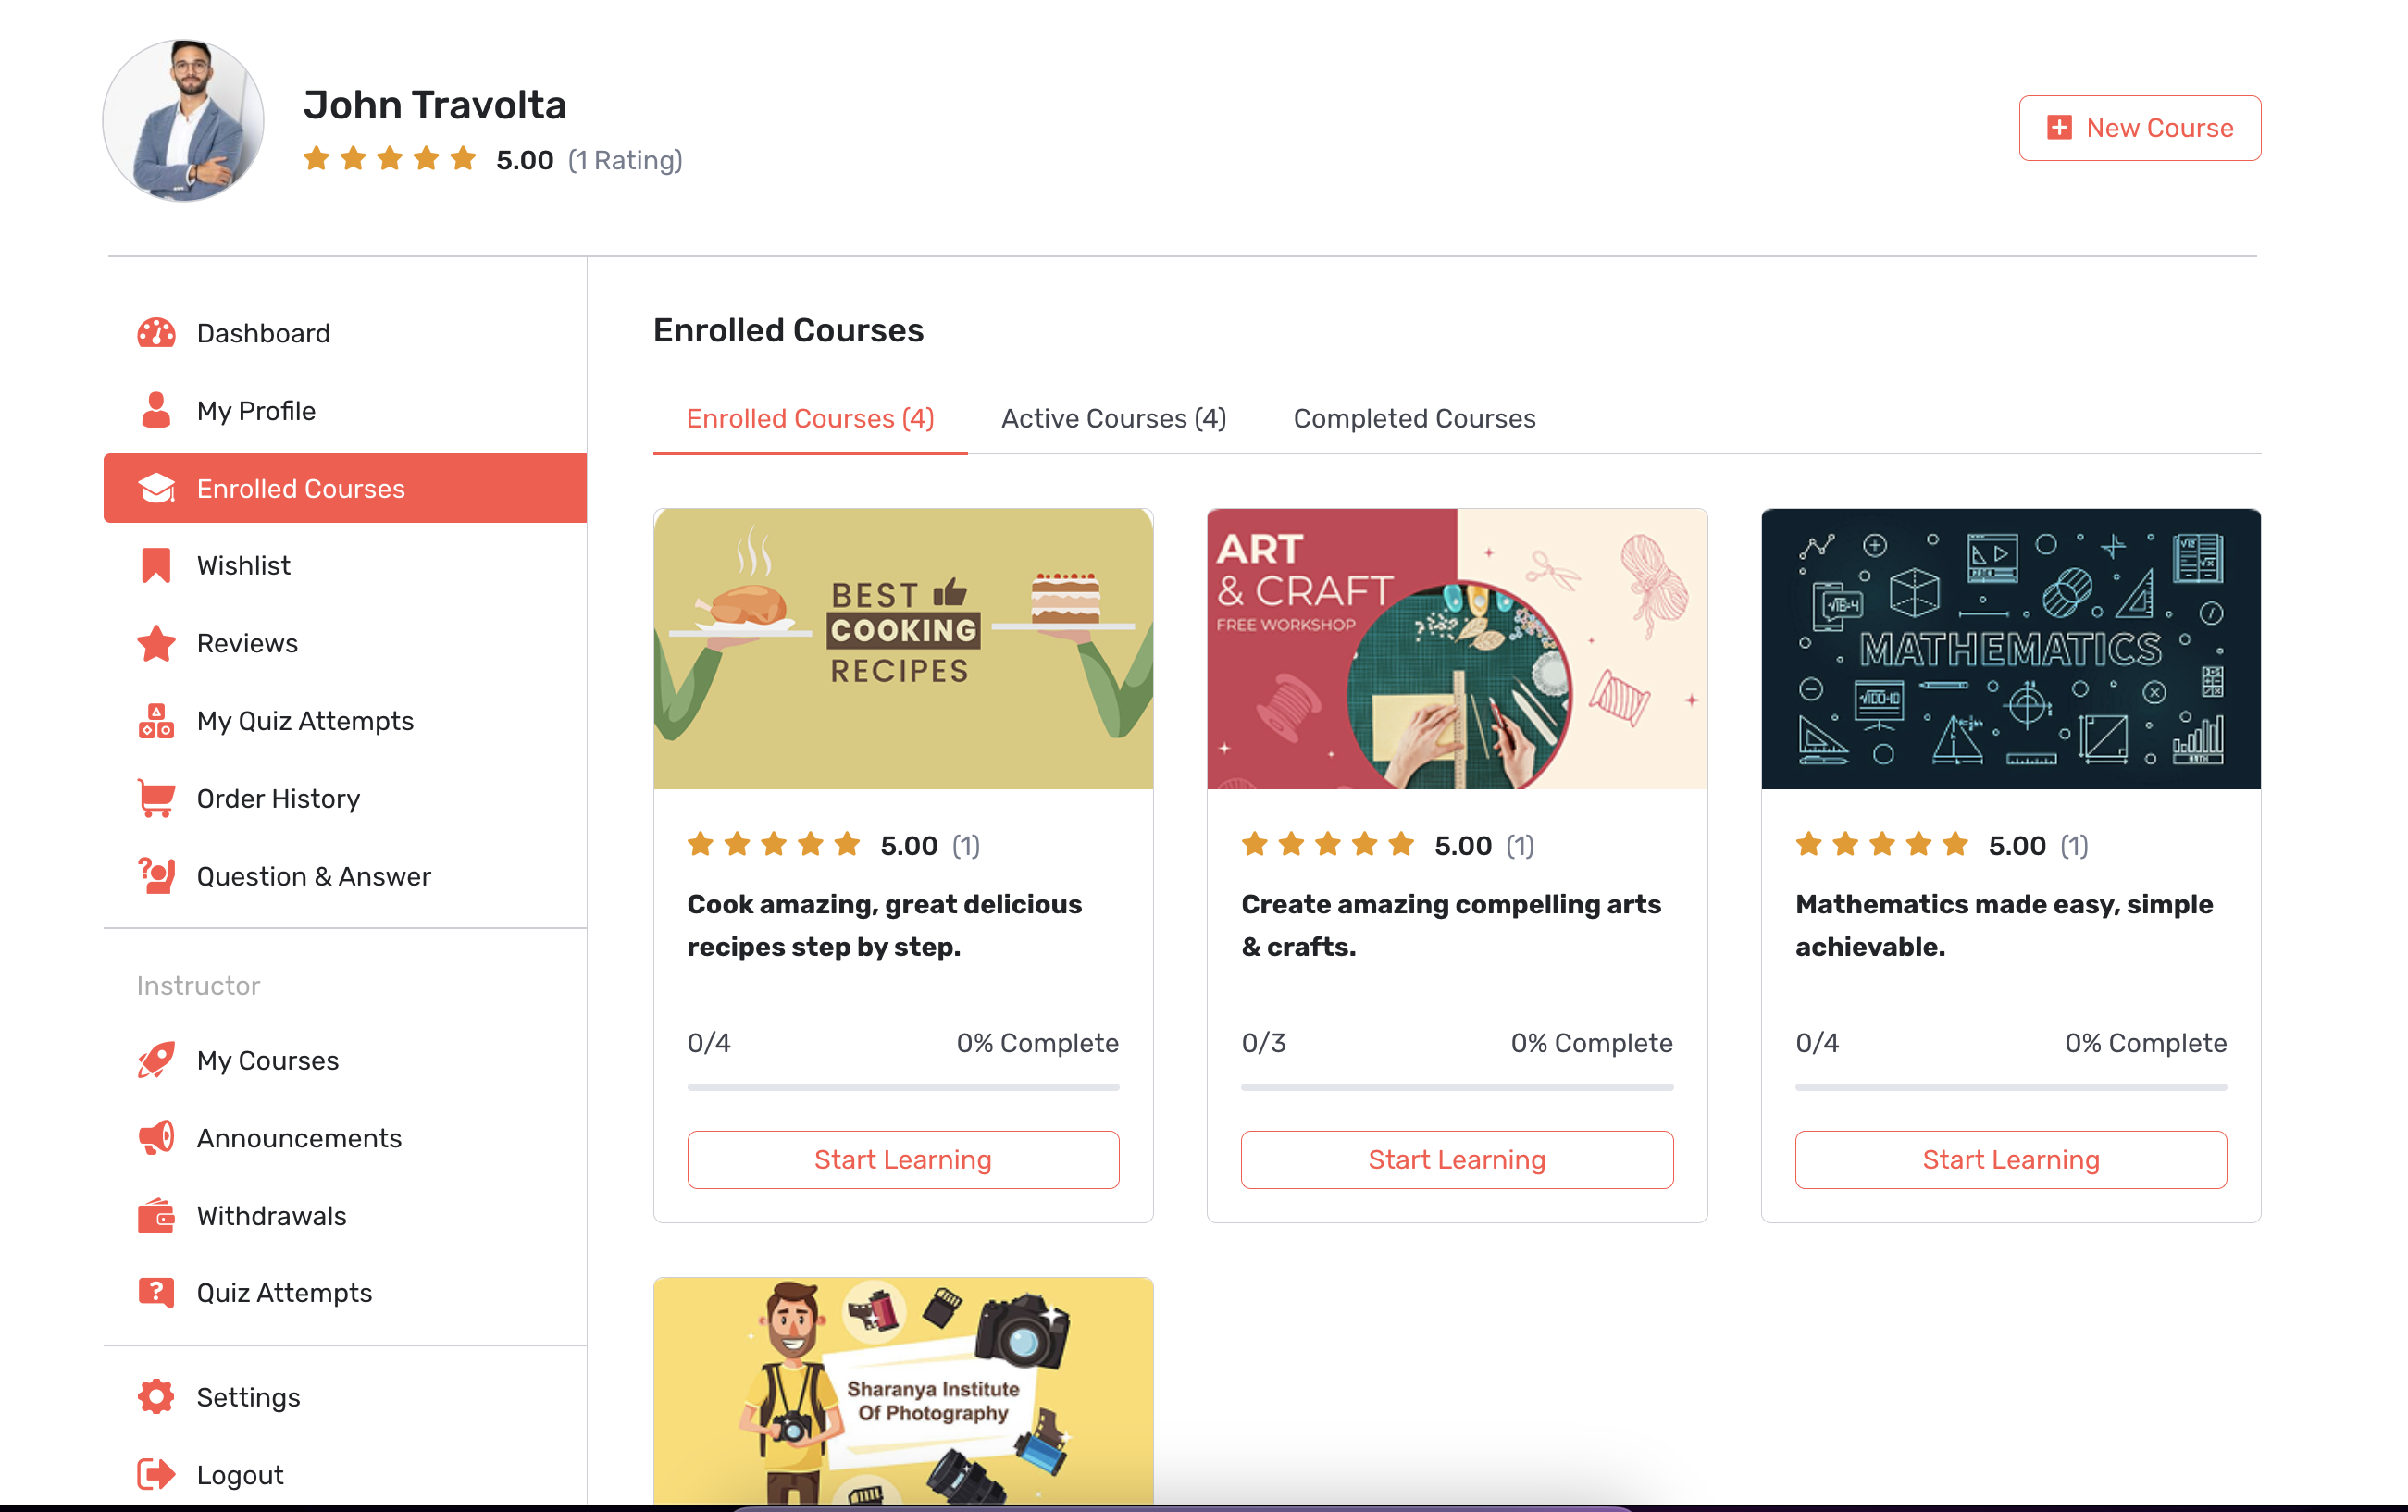The image size is (2408, 1512).
Task: Start Learning the Mathematics course
Action: click(x=2010, y=1160)
